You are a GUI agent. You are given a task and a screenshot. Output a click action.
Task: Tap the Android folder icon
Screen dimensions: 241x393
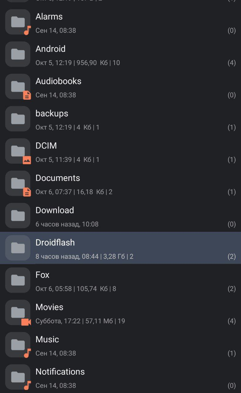click(x=18, y=54)
